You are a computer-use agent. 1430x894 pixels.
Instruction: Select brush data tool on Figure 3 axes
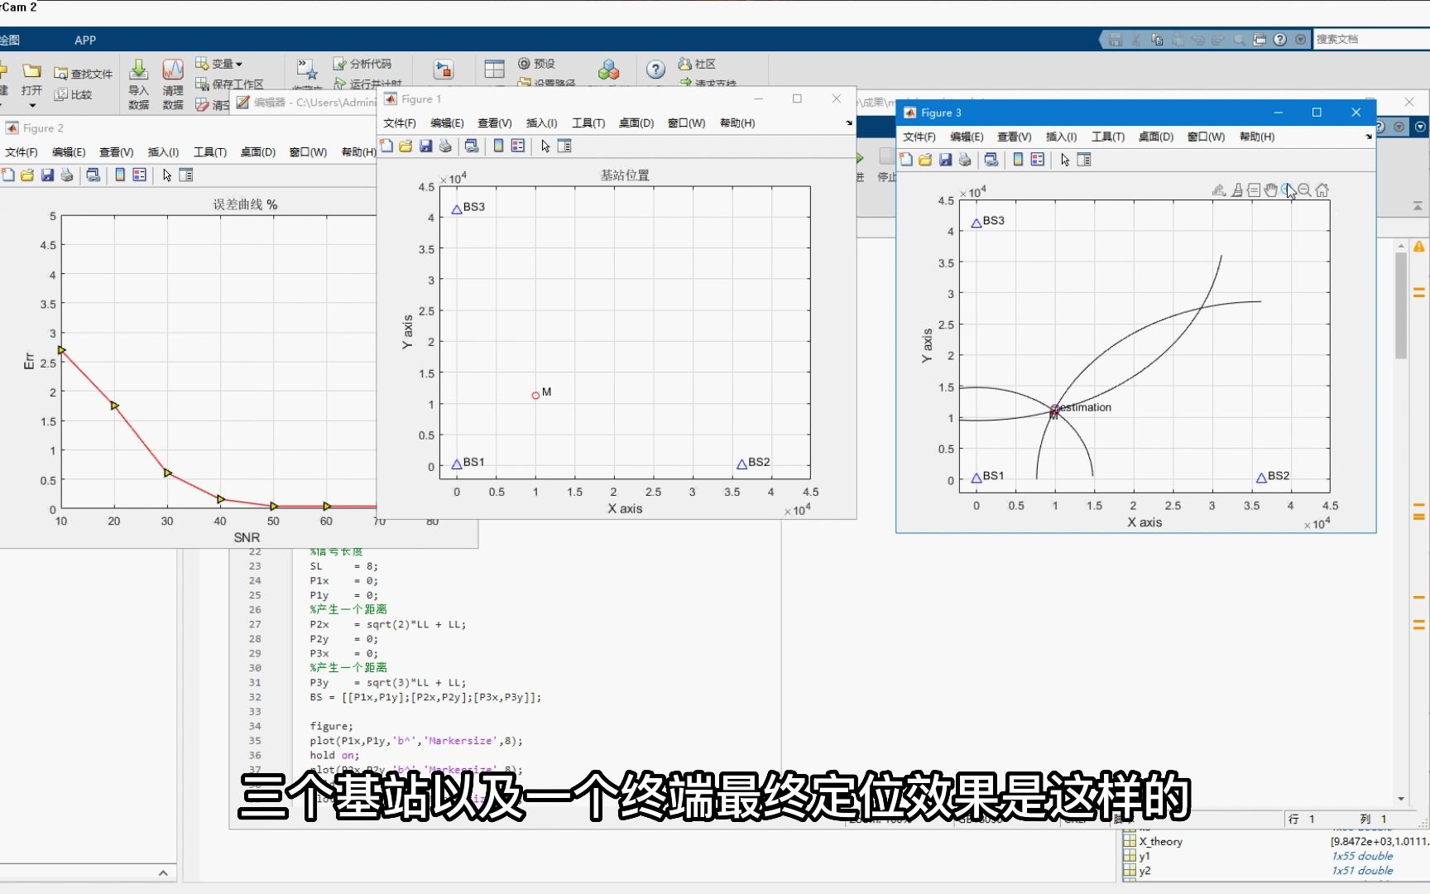[x=1236, y=190]
